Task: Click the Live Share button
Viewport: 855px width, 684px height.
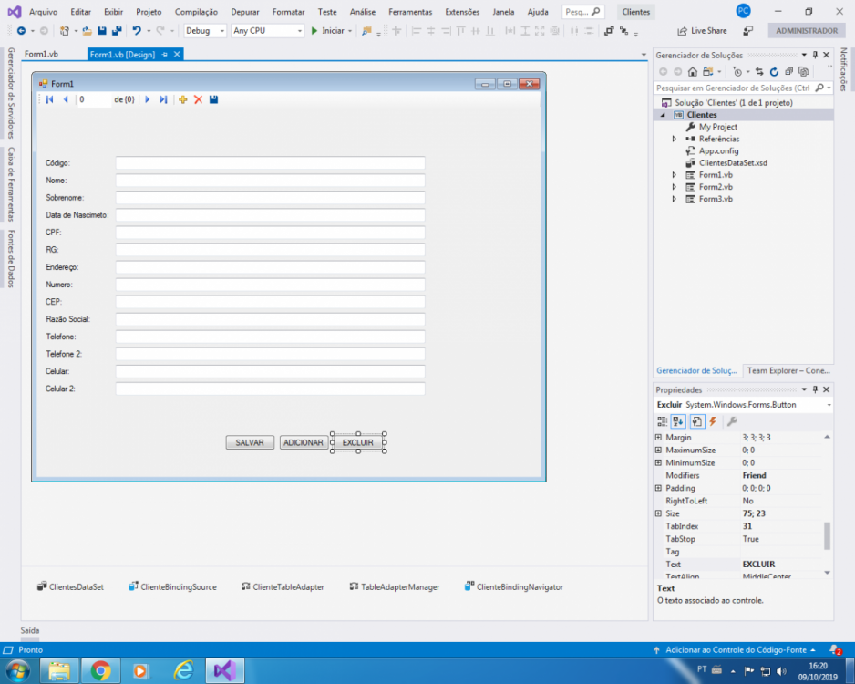Action: 702,30
